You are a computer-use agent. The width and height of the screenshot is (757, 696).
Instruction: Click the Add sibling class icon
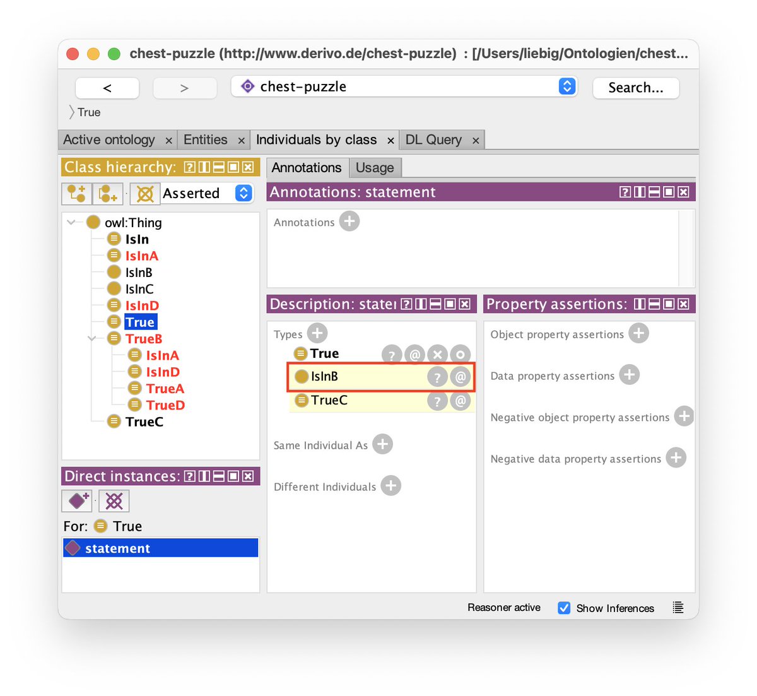[x=108, y=193]
